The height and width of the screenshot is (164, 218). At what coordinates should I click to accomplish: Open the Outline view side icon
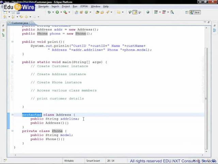[x=215, y=30]
